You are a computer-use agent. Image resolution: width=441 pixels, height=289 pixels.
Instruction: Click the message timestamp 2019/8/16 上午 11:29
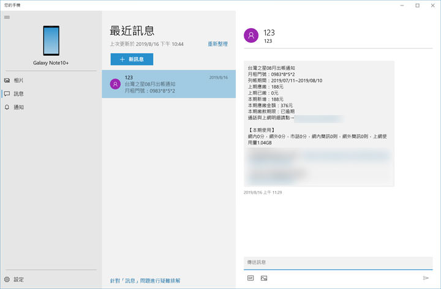[x=263, y=193]
